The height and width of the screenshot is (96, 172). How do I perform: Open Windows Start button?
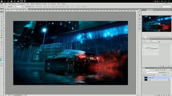click(x=2, y=1)
